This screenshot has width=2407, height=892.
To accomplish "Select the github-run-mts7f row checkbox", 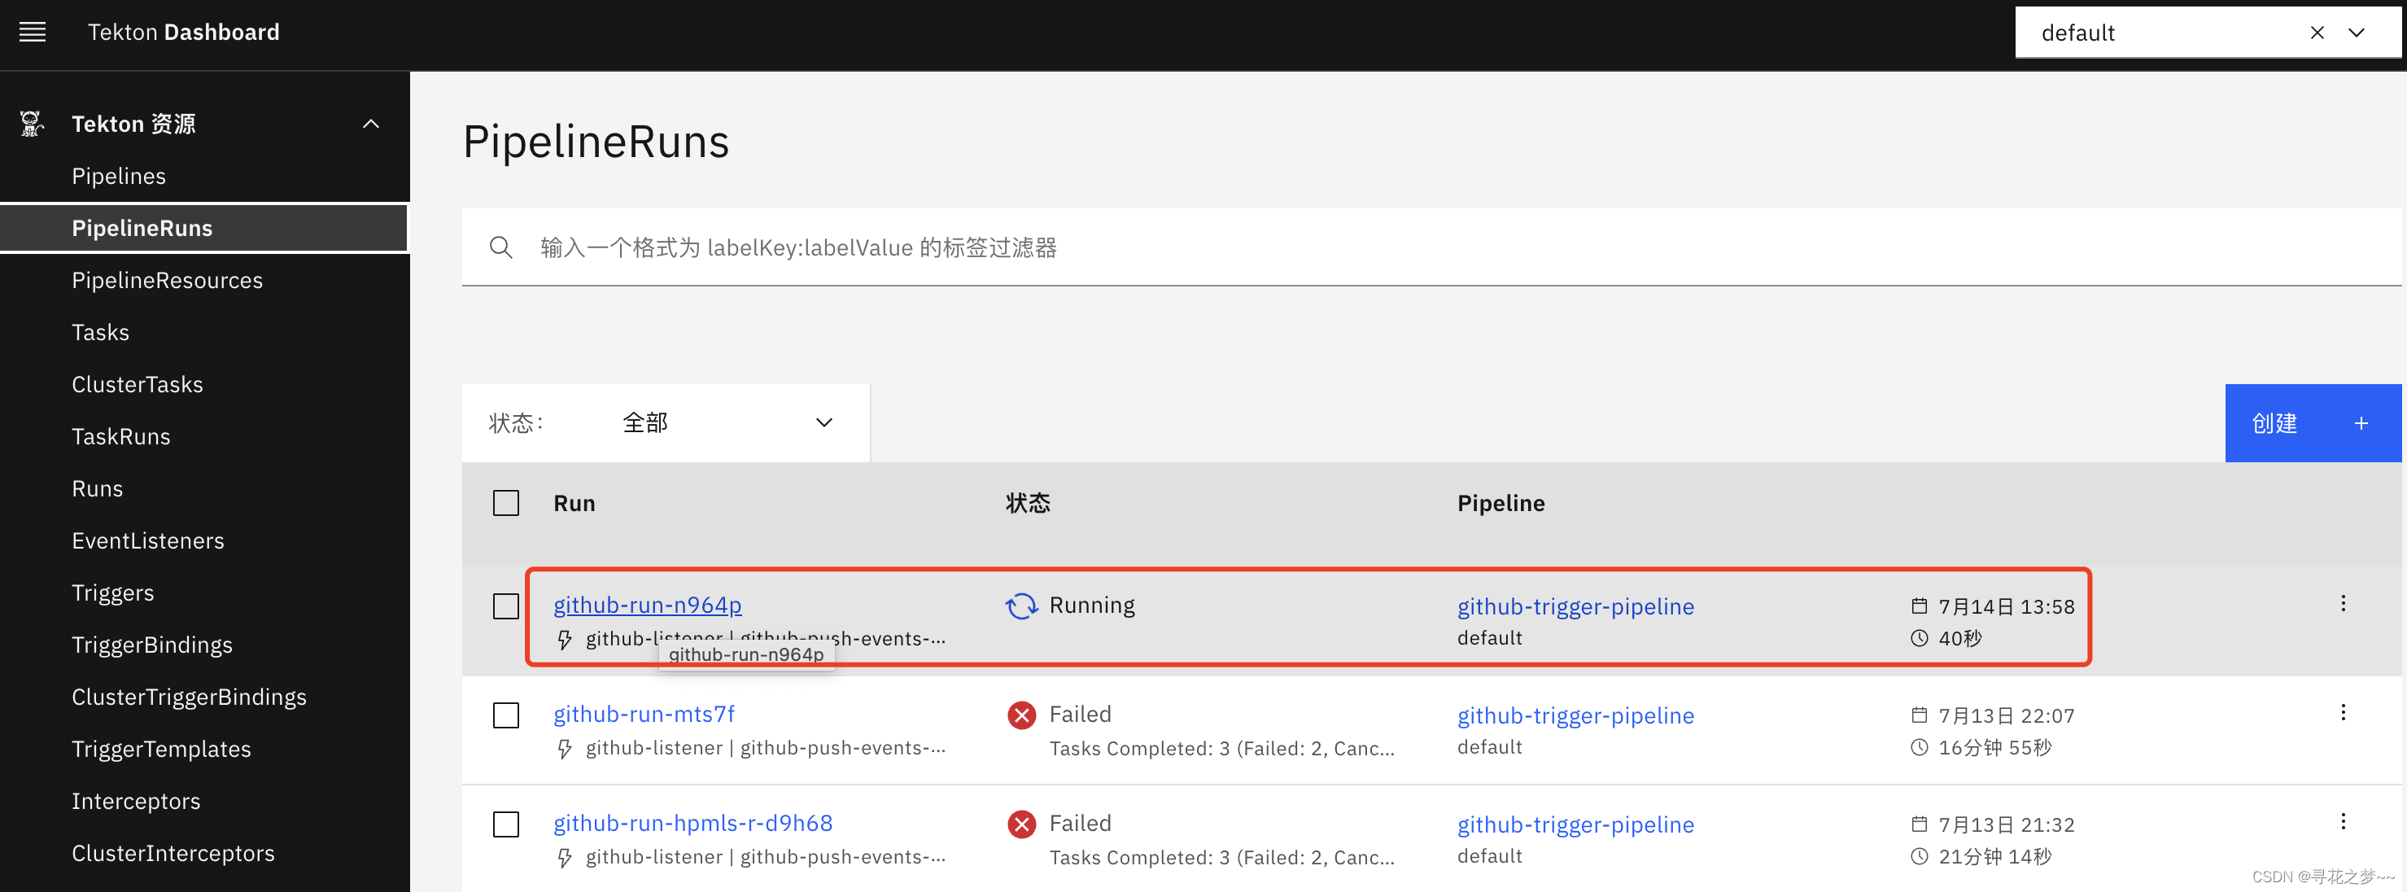I will click(x=505, y=715).
